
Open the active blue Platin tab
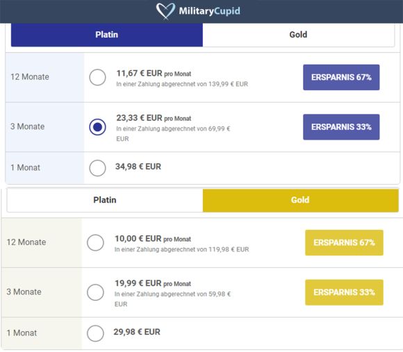107,35
